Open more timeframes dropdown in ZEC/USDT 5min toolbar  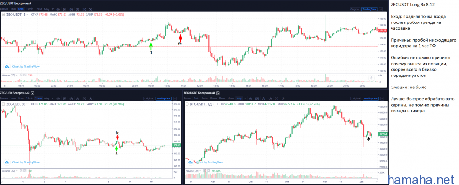(53, 9)
